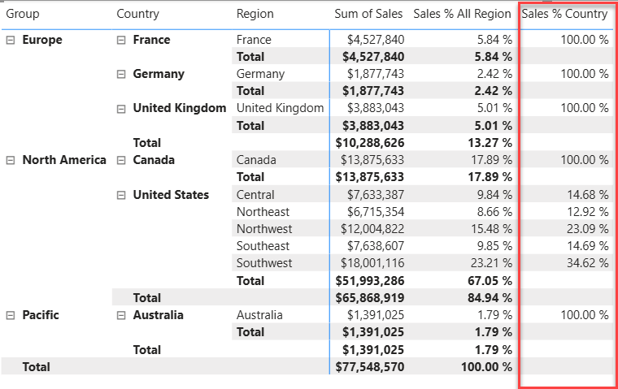Viewport: 618px width, 389px height.
Task: Click the Country column header
Action: coord(137,14)
